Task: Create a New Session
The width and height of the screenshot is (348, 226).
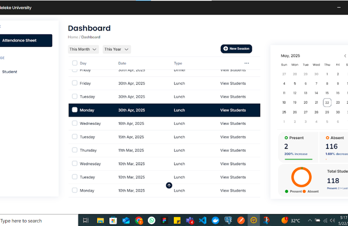Action: (x=236, y=48)
